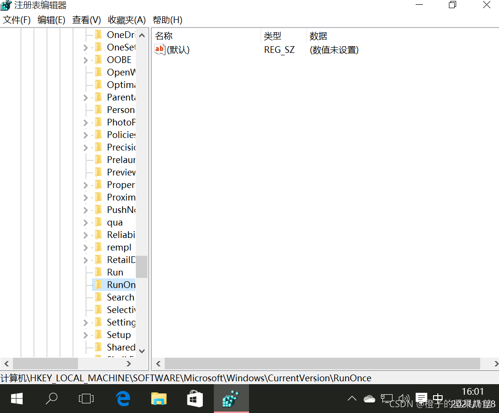Click Task View on the taskbar
The image size is (499, 413).
[x=86, y=399]
